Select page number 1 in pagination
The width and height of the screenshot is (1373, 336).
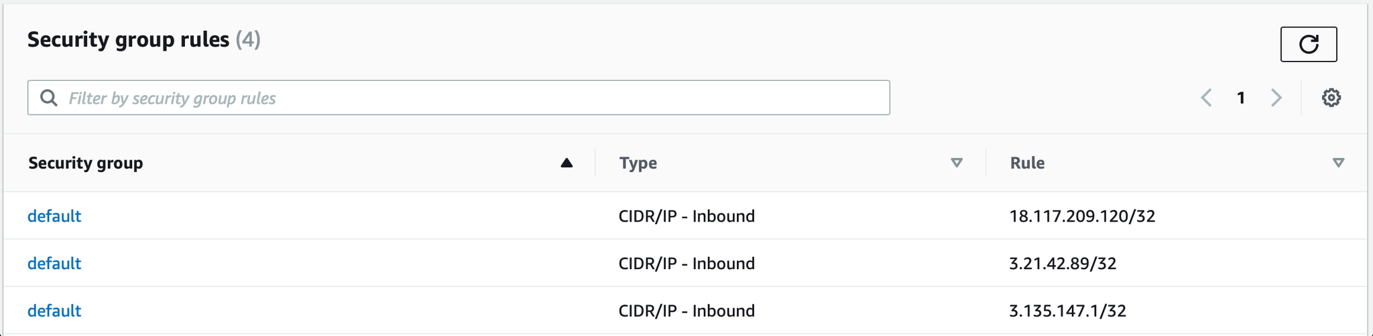[1241, 98]
